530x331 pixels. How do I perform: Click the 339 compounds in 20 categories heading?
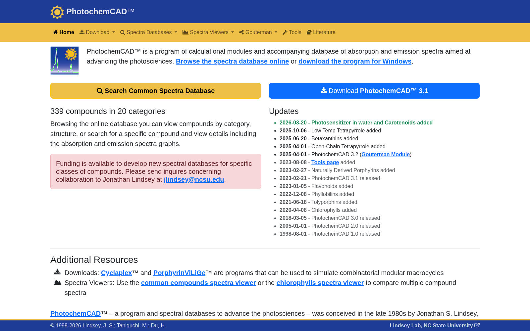point(108,111)
